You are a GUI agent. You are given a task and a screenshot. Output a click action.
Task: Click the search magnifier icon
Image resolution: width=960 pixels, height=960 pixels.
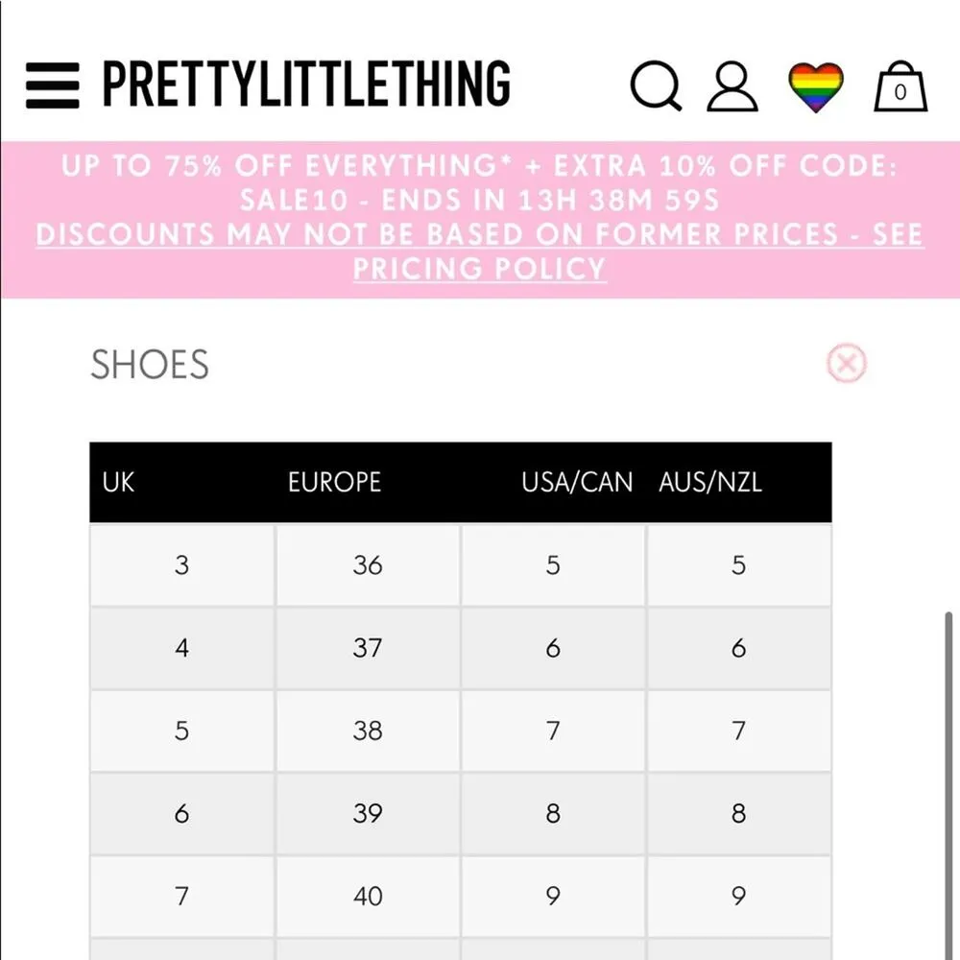pos(656,86)
